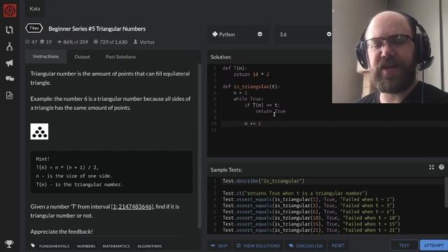Expand the sample tests panel fullscreen icon
This screenshot has width=448, height=252.
tap(431, 167)
